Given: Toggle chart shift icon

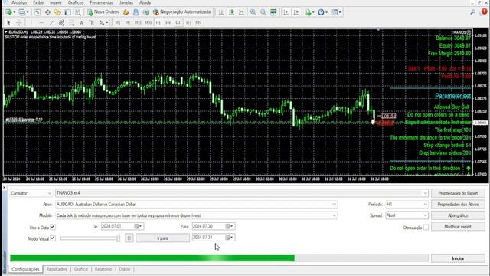Looking at the screenshot, I should pyautogui.click(x=296, y=12).
